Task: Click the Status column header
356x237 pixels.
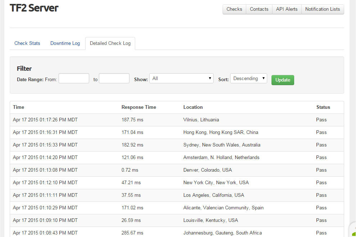Action: (x=323, y=107)
